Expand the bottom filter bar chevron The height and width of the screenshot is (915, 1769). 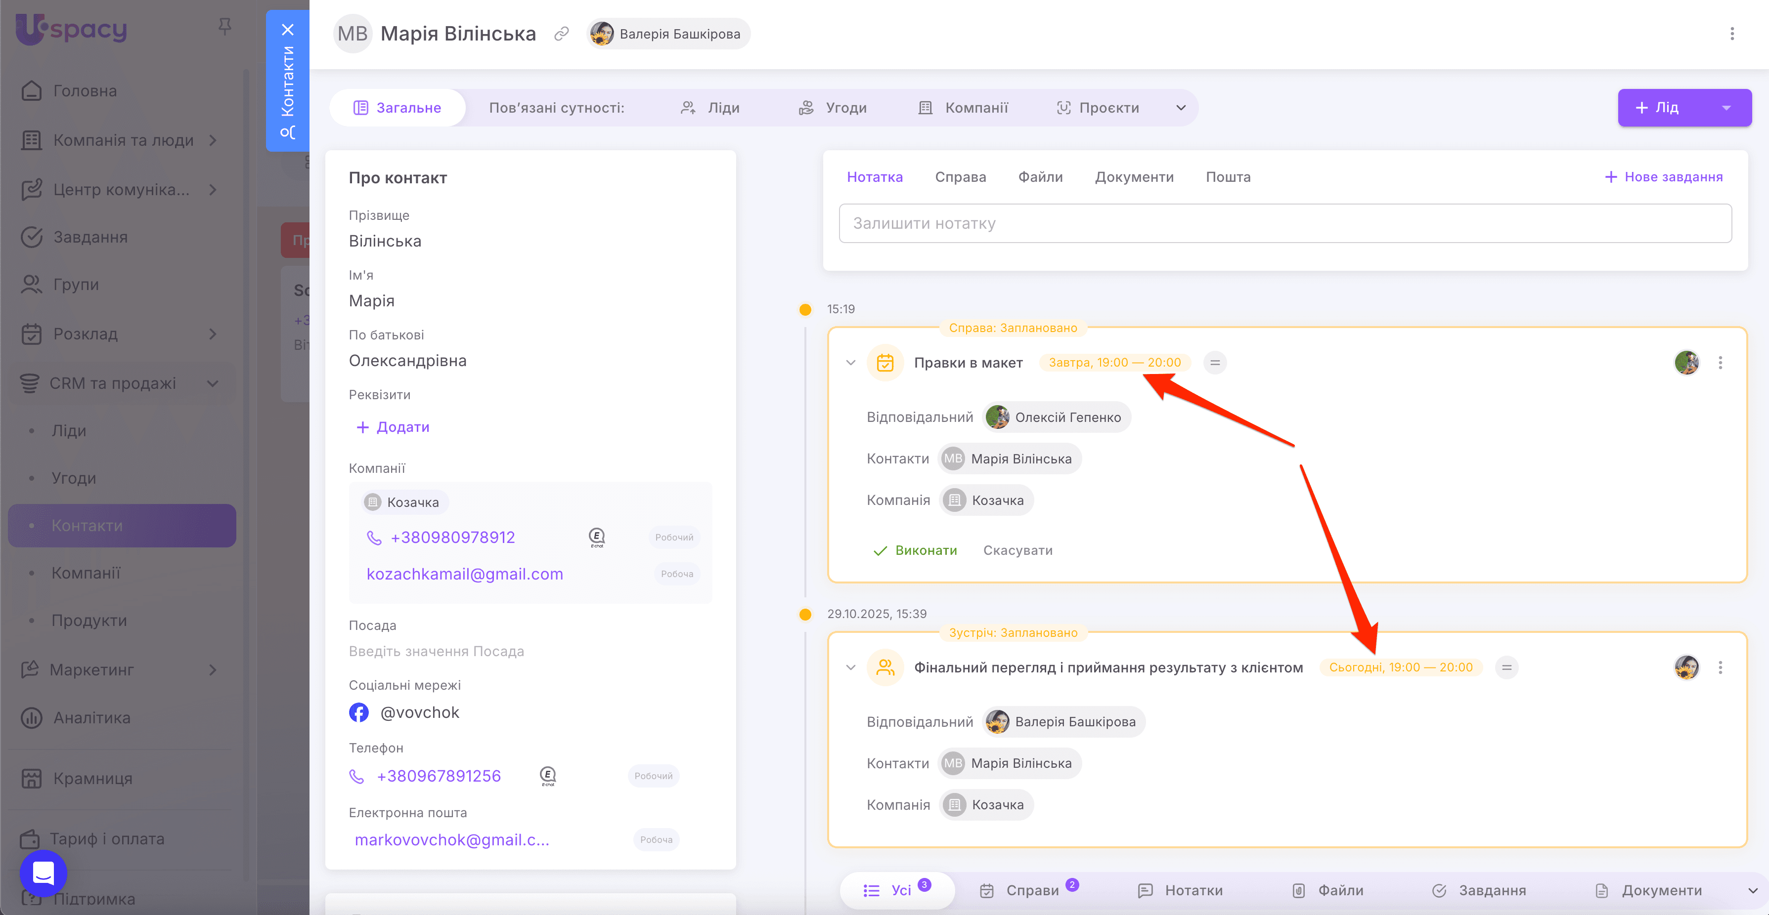point(1752,890)
